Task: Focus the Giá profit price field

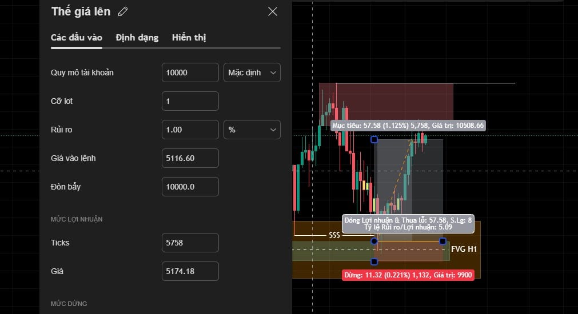Action: (190, 271)
